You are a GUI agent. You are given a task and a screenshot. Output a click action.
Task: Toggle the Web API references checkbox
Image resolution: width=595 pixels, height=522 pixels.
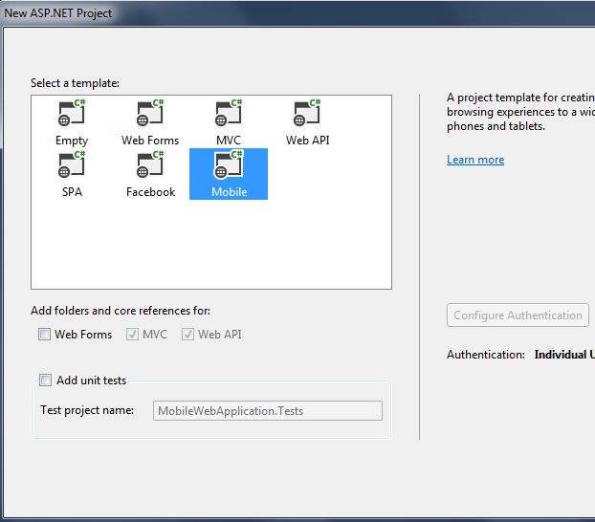click(x=187, y=335)
